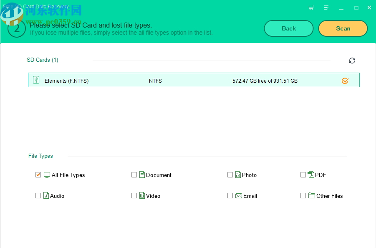
Task: Check the Email file type checkbox
Action: [230, 195]
